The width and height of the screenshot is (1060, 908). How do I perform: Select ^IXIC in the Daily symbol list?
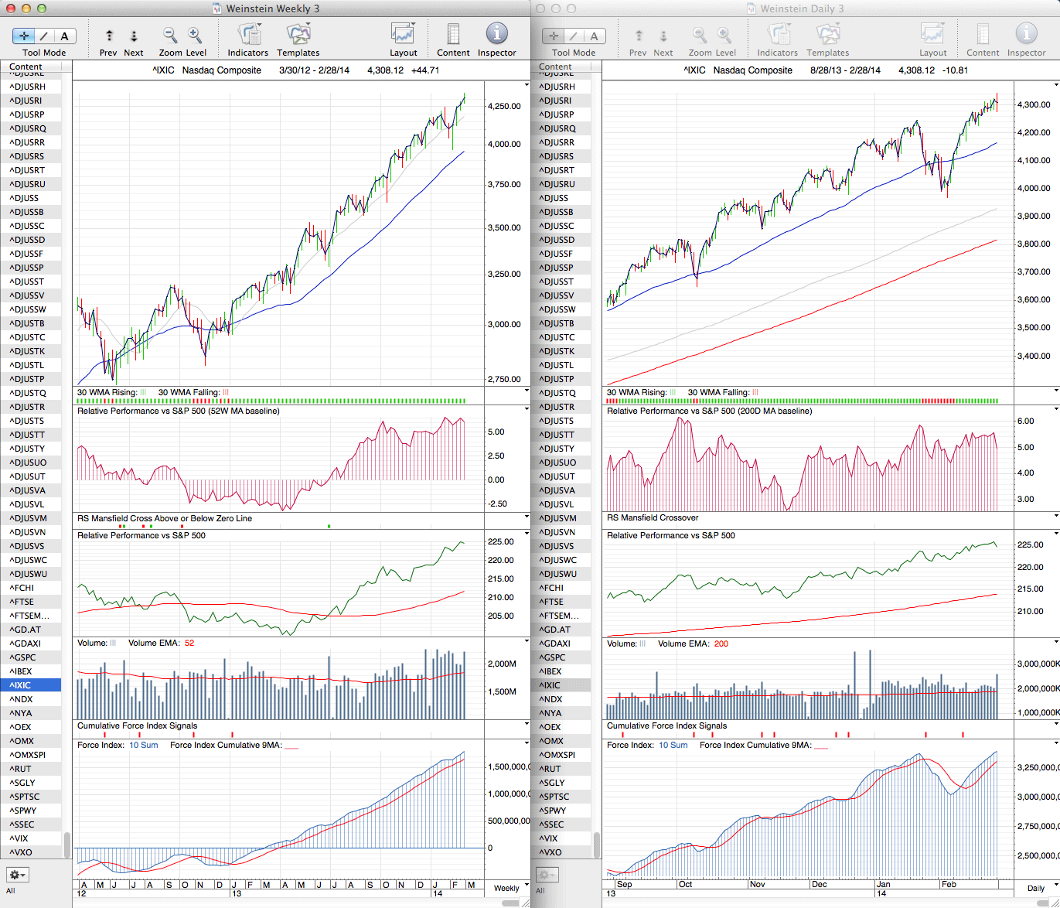tap(561, 685)
